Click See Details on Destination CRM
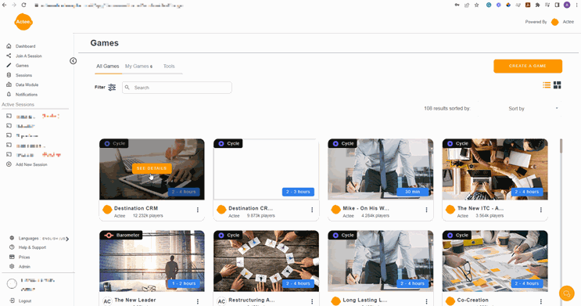Screen dimensions: 581x306 [152, 168]
